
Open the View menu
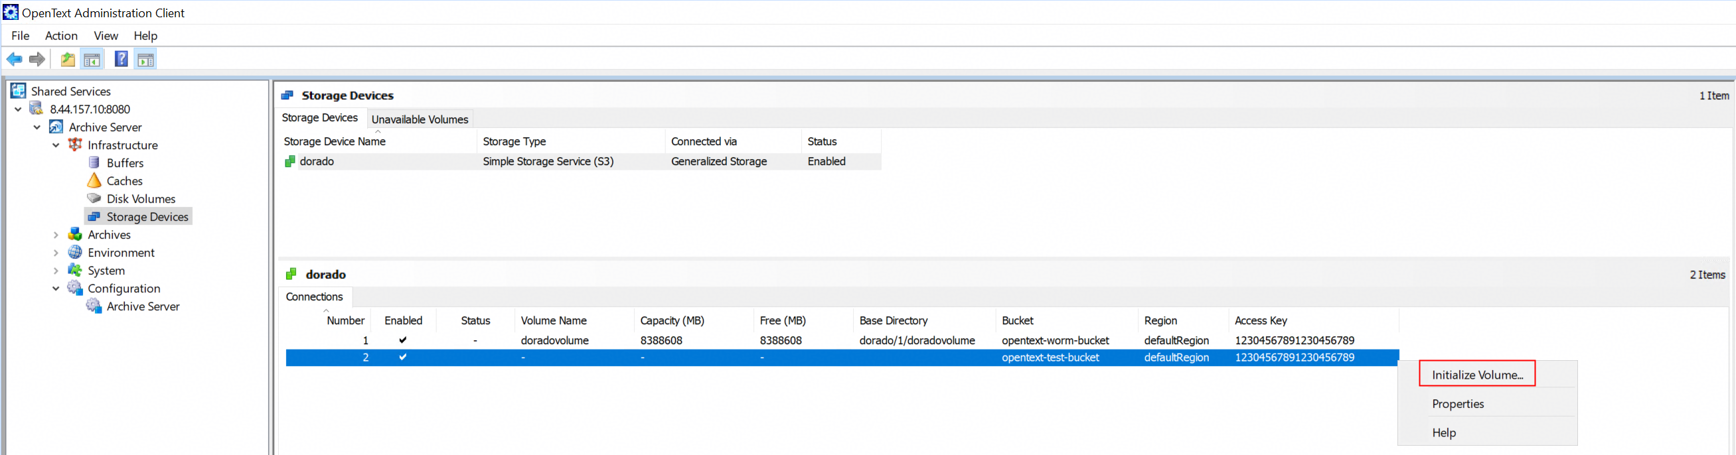pyautogui.click(x=106, y=36)
